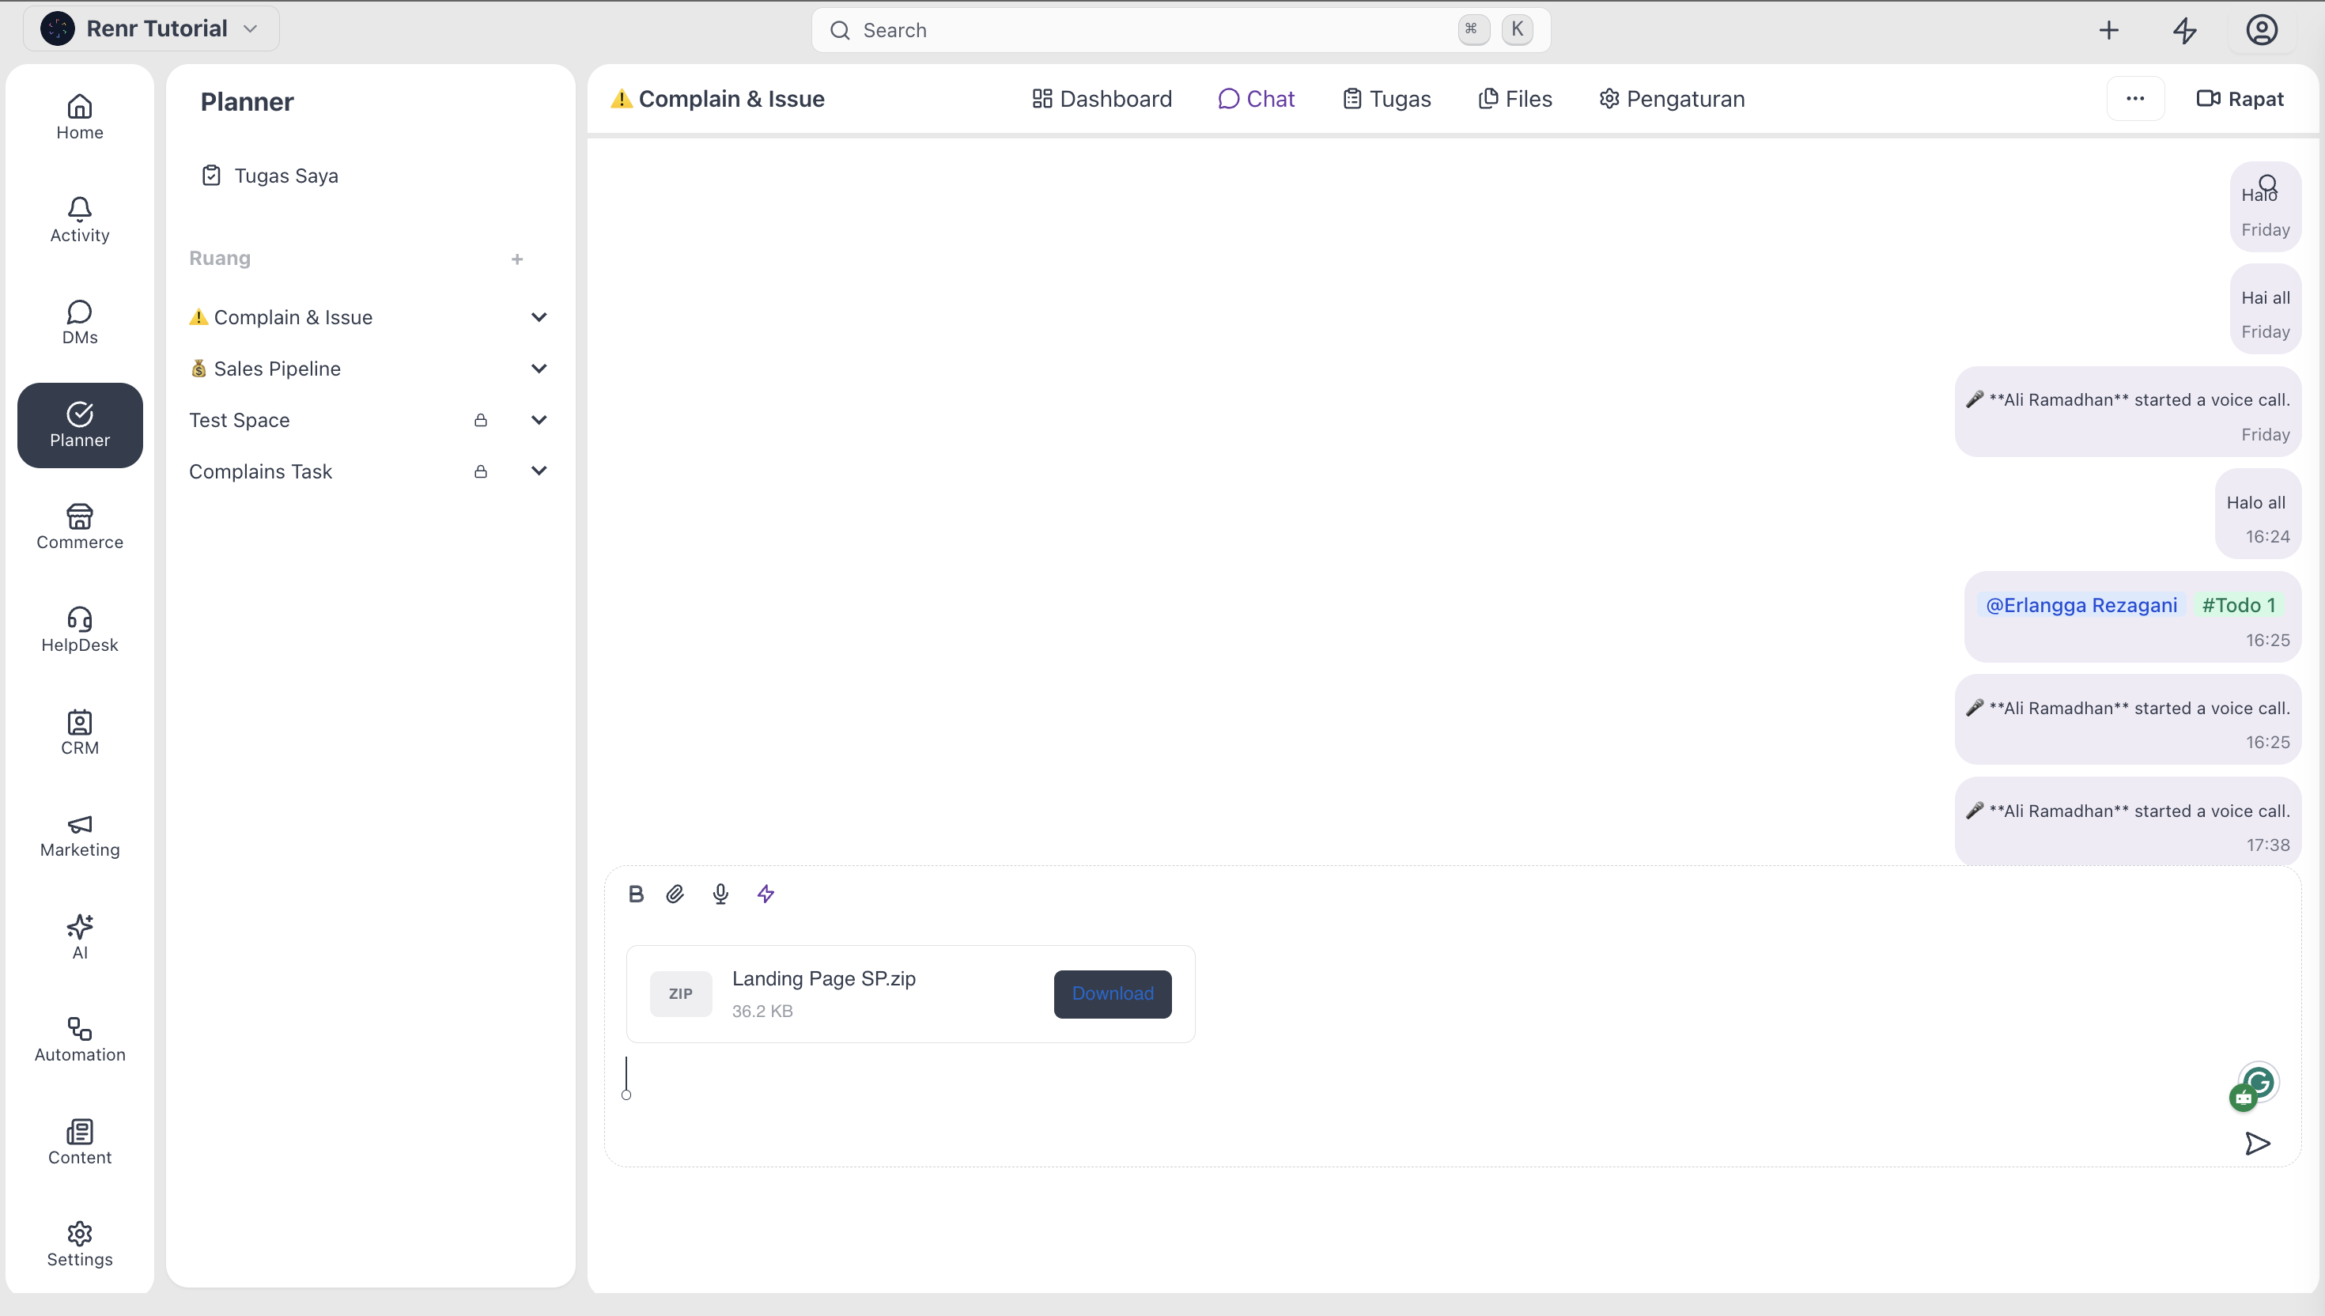Image resolution: width=2325 pixels, height=1316 pixels.
Task: Open HelpDesk headset icon
Action: click(x=80, y=630)
